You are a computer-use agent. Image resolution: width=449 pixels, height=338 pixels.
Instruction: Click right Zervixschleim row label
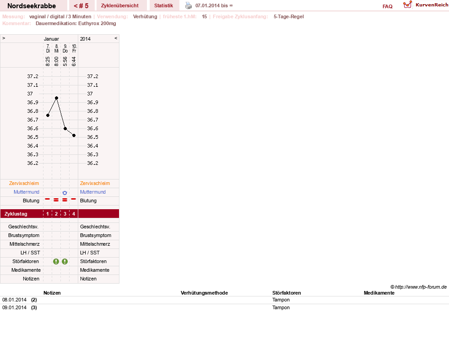pos(95,184)
